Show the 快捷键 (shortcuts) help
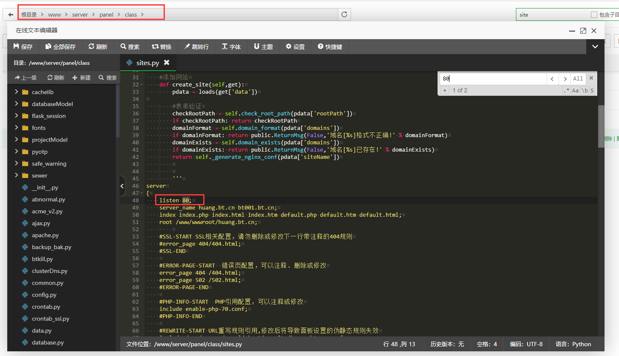The height and width of the screenshot is (356, 619). pyautogui.click(x=330, y=47)
